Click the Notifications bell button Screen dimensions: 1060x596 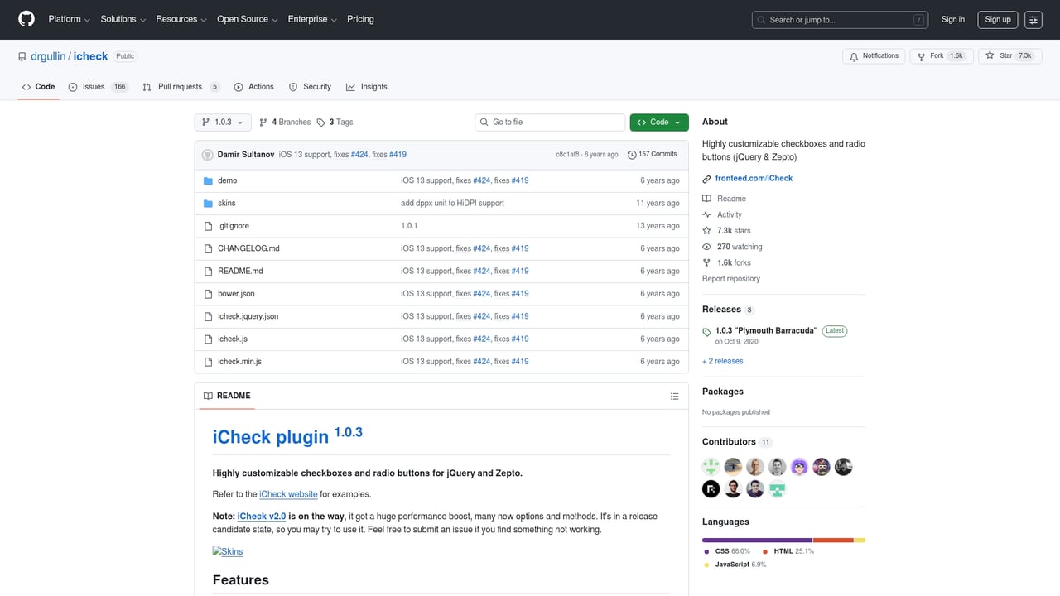point(873,56)
